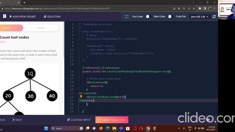The width and height of the screenshot is (235, 132).
Task: Open Microsoft Edge from the taskbar
Action: click(x=108, y=128)
